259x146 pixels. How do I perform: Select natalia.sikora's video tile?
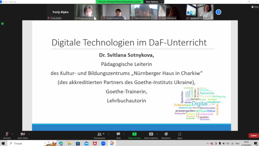point(200,12)
